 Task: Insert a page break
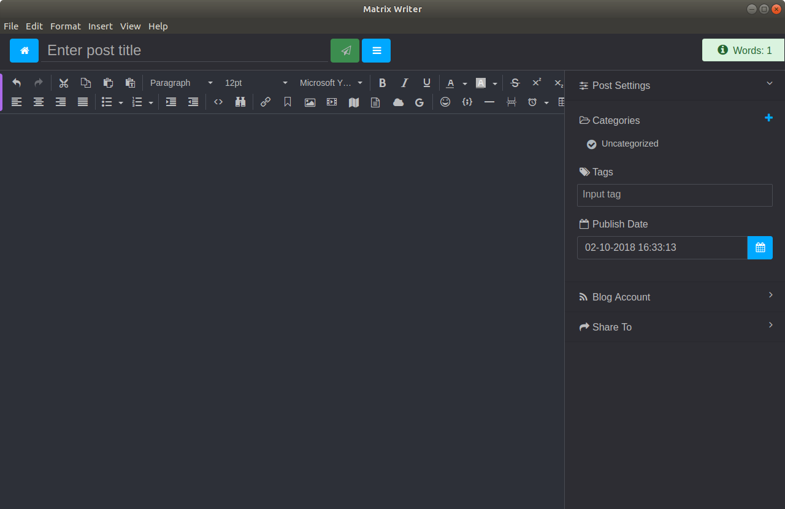(x=511, y=102)
